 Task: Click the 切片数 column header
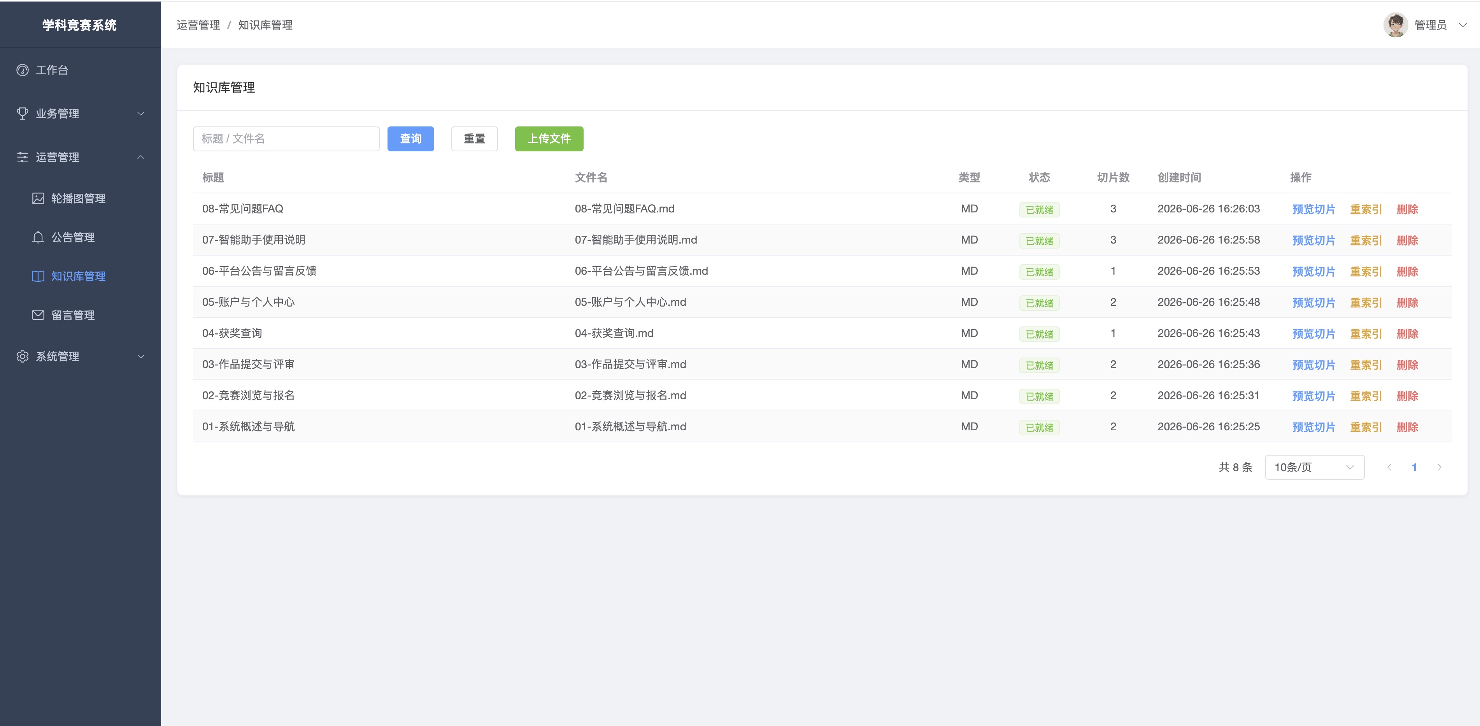tap(1113, 177)
